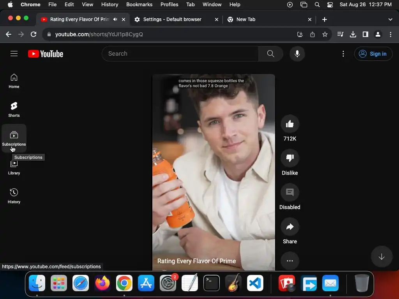
Task: Dislike the short with thumbs down
Action: tap(290, 158)
